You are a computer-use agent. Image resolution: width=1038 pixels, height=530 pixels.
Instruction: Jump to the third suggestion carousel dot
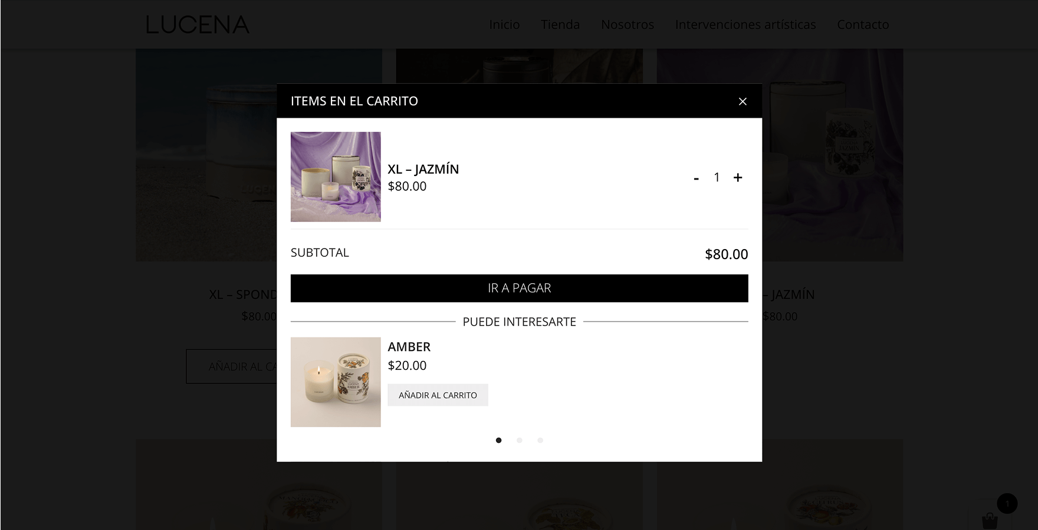[x=540, y=440]
